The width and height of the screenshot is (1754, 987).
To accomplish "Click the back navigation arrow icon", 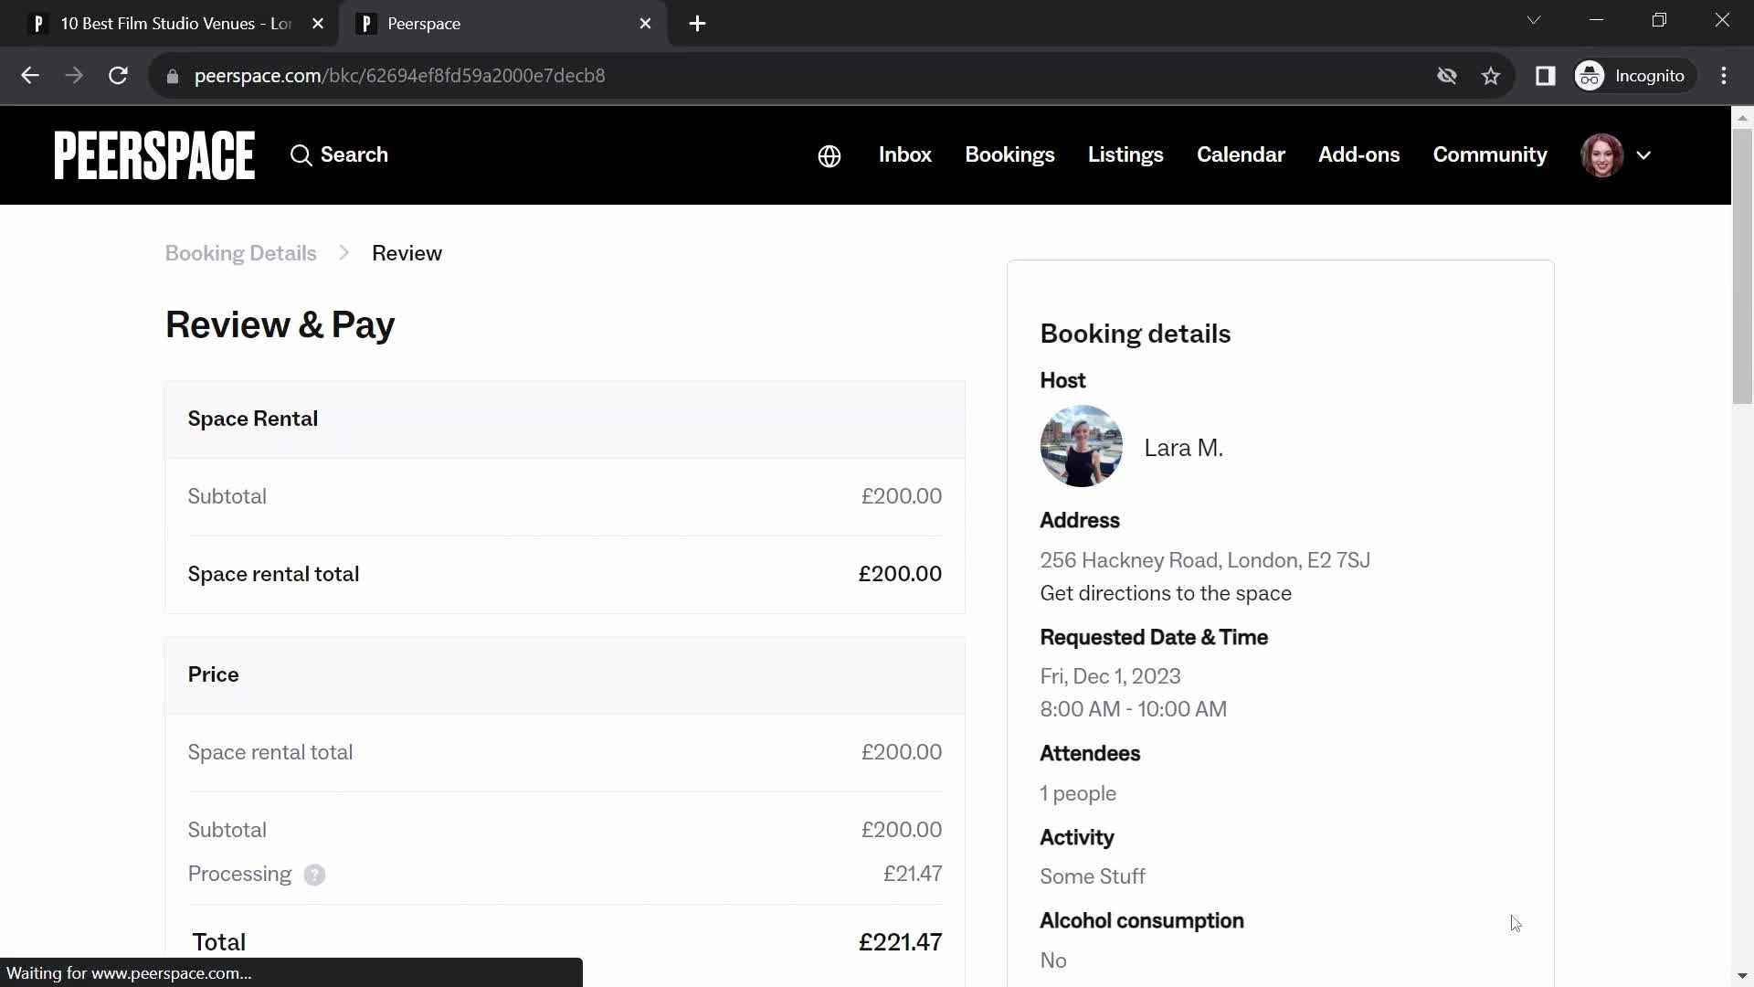I will tap(30, 75).
